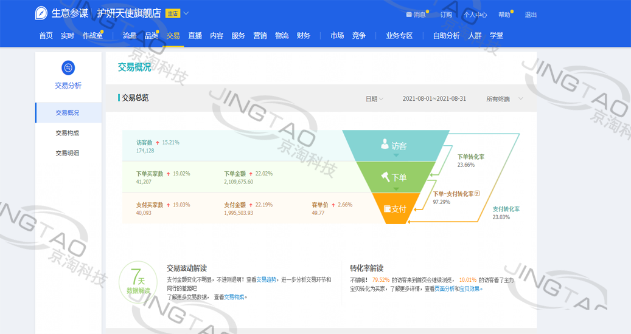Viewport: 631px width, 334px height.
Task: Open the 所有终端 terminal dropdown
Action: click(504, 99)
